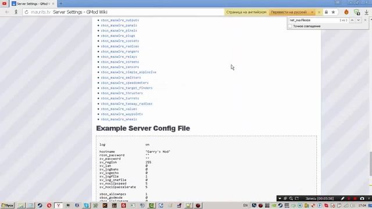Click the address bar showing maurits.tv
This screenshot has height=209, width=372.
click(123, 12)
